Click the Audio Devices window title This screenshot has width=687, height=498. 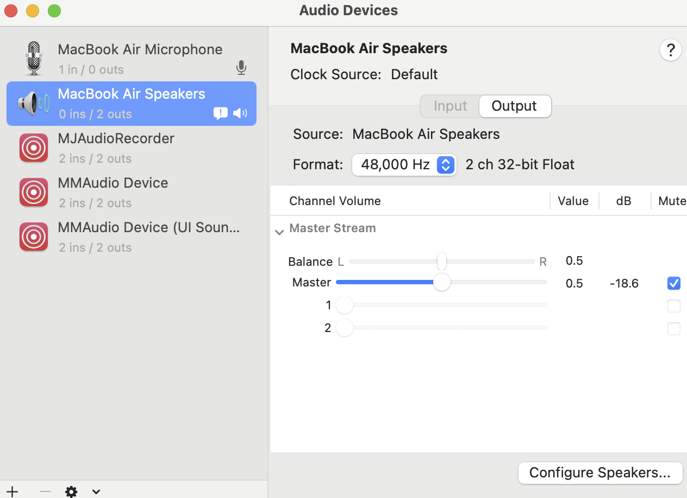point(348,10)
